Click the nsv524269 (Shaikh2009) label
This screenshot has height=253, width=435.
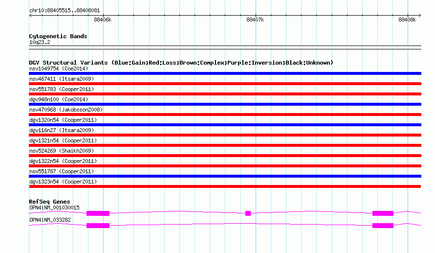tap(62, 151)
